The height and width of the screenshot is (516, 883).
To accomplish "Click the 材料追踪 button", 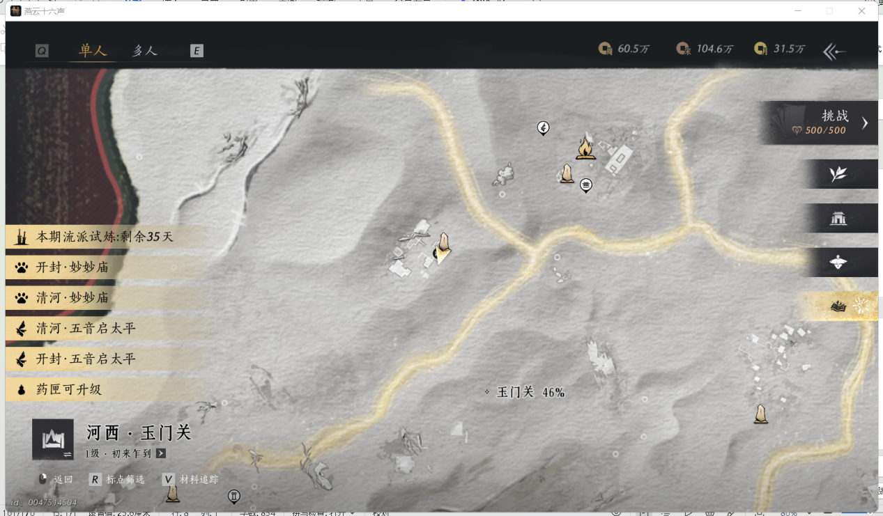I will pyautogui.click(x=190, y=479).
